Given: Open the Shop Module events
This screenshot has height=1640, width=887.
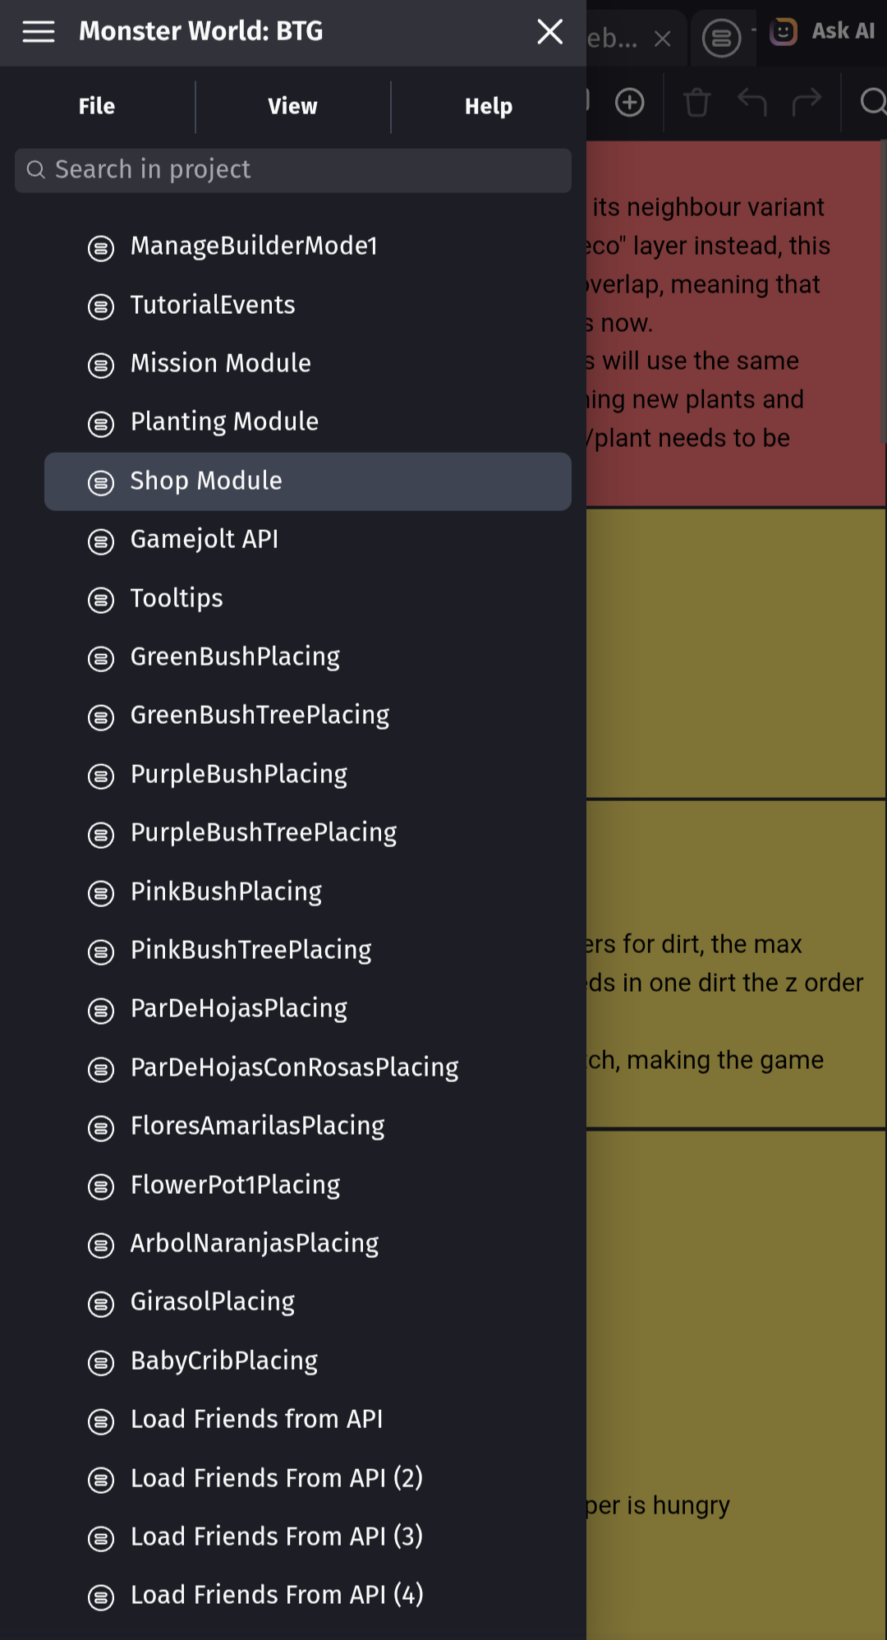Looking at the screenshot, I should [206, 481].
